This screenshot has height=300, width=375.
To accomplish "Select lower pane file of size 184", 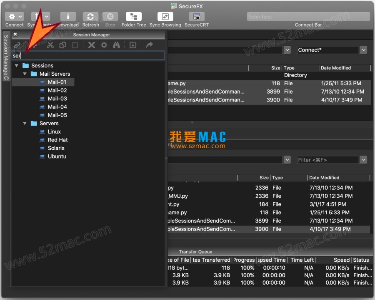I will 269,204.
